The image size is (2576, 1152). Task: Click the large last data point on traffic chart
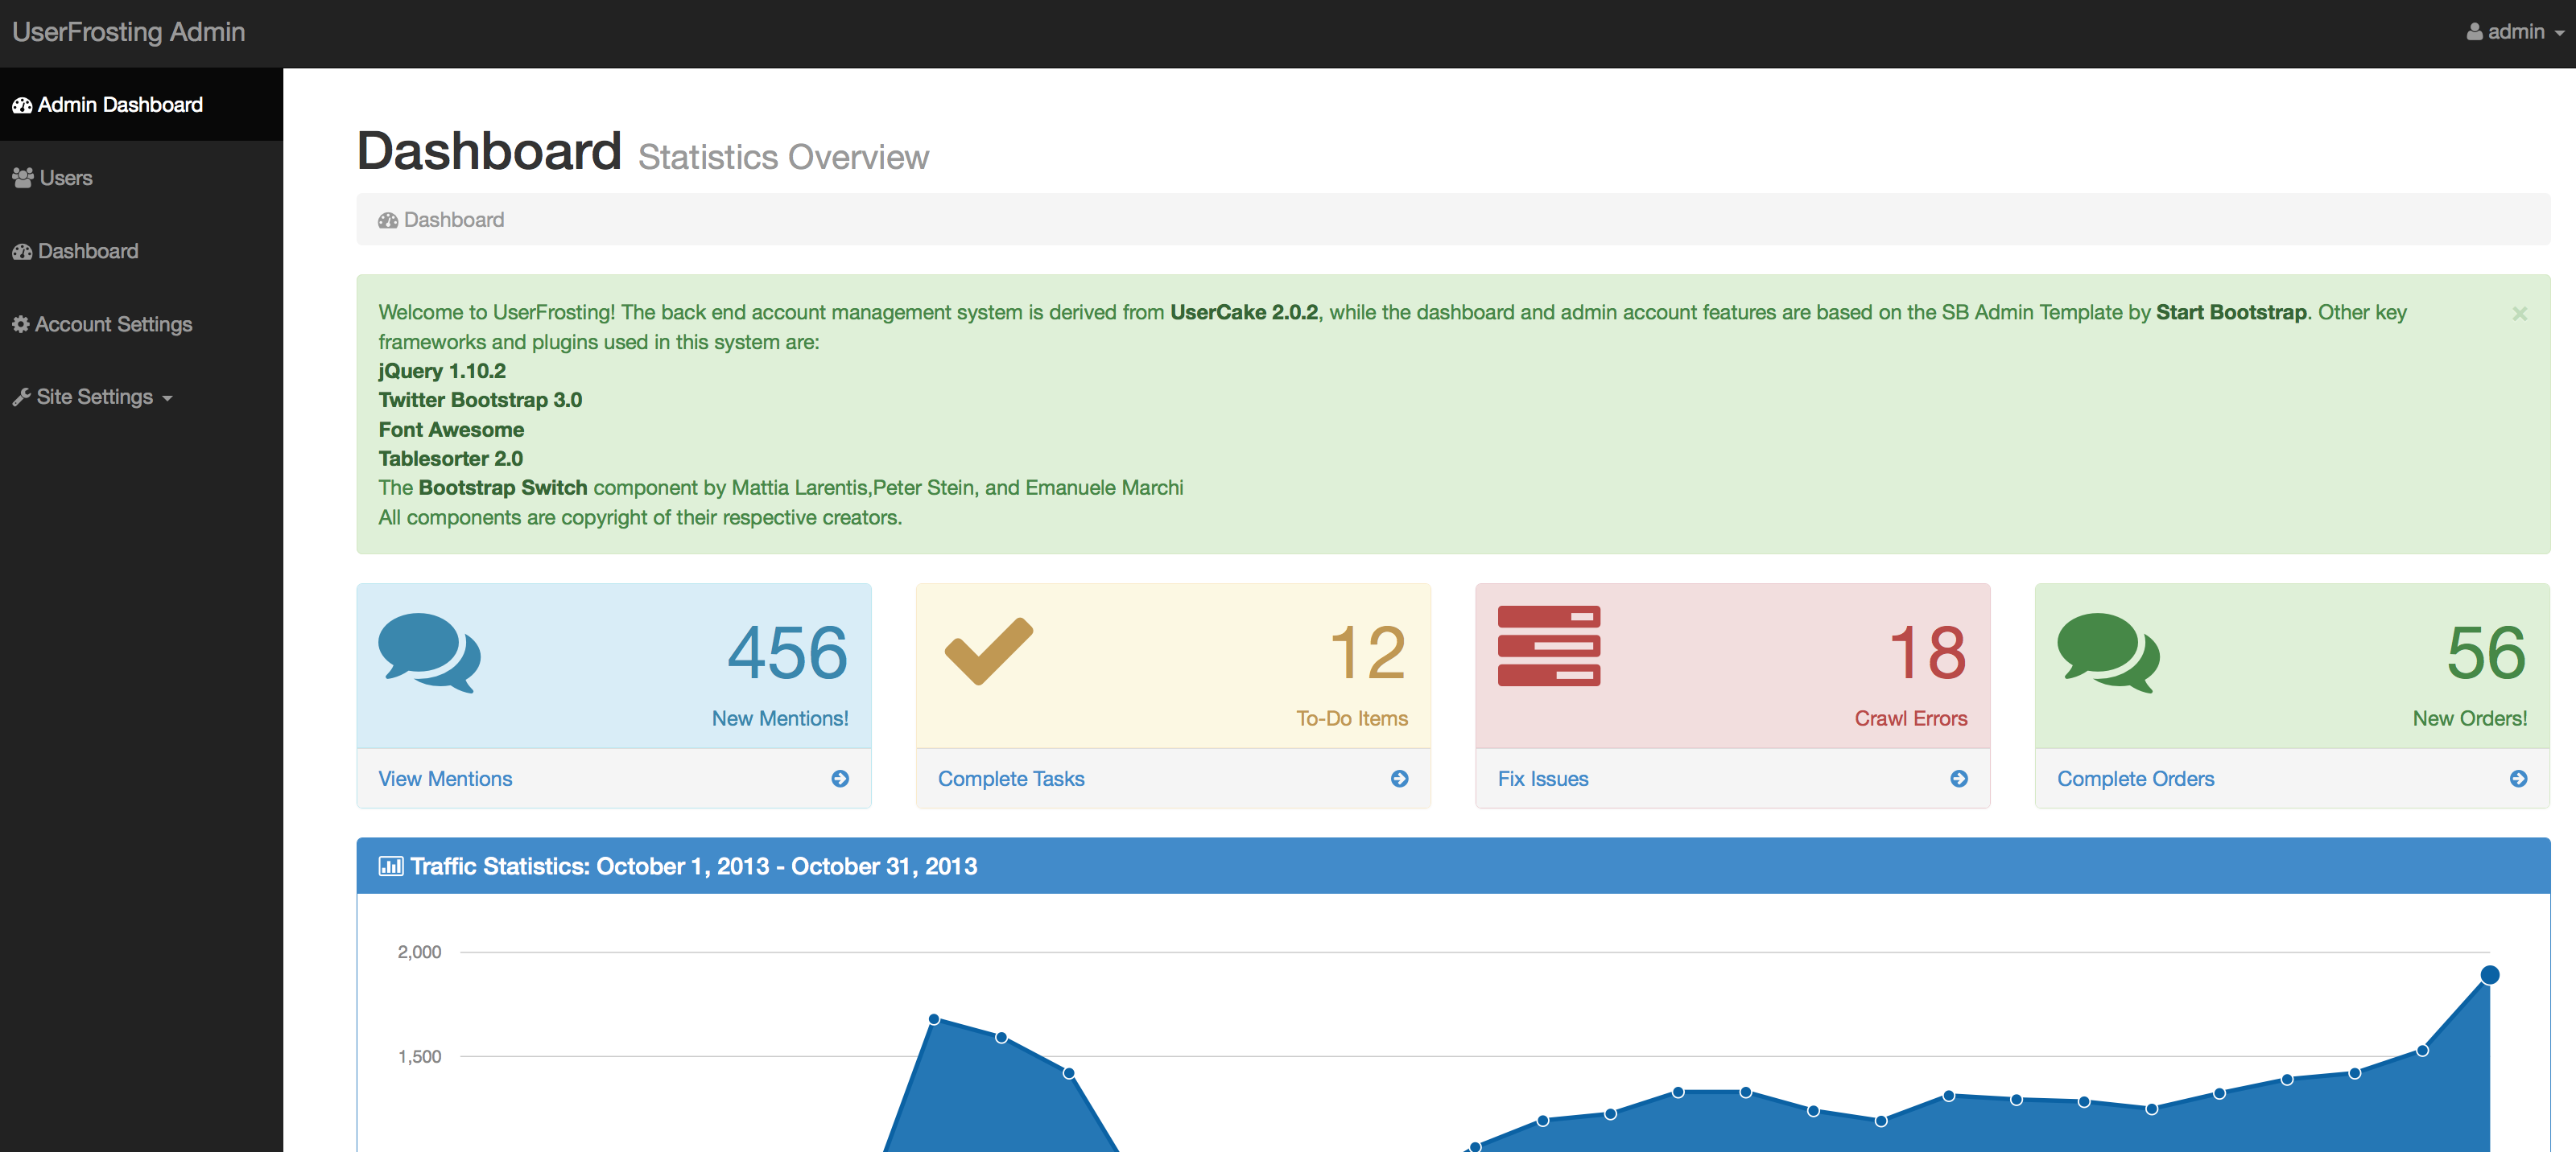tap(2490, 974)
